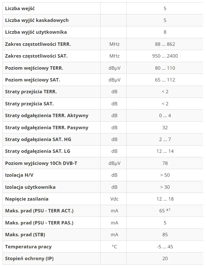Click the 'Liczba wyjść użytkownika' label

coord(36,32)
